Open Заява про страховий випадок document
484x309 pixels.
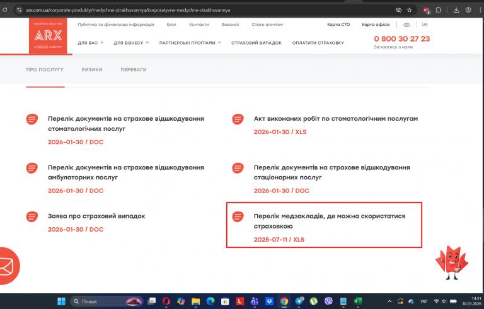96,216
